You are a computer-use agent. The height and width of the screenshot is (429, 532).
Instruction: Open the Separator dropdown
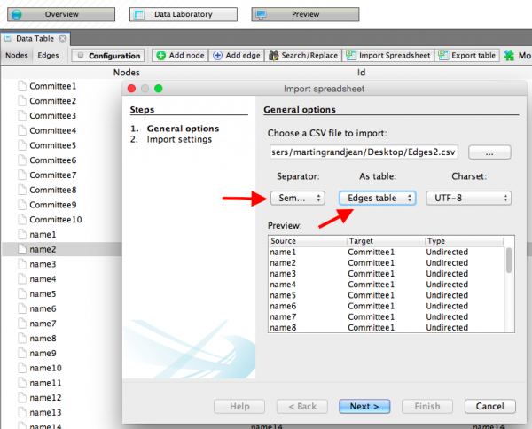click(x=296, y=198)
